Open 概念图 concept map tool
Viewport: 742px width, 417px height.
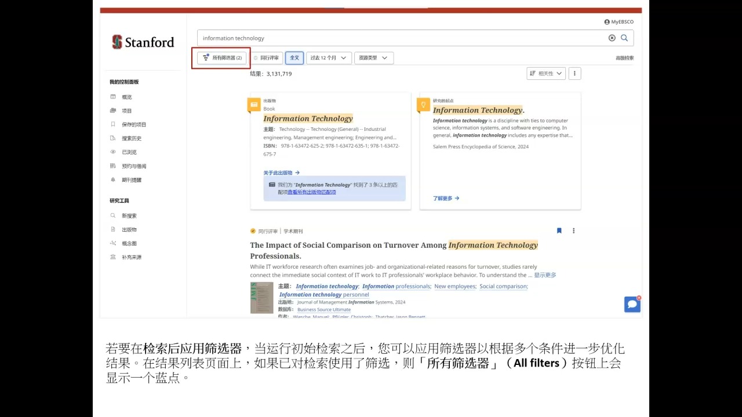[129, 244]
